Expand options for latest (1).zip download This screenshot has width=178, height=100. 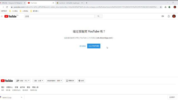22,97
